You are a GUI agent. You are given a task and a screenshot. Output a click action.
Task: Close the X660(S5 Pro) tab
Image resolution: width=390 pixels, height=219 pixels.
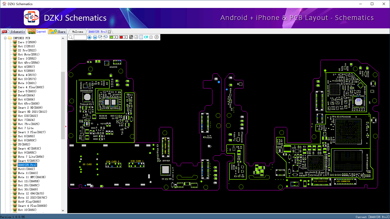point(109,32)
